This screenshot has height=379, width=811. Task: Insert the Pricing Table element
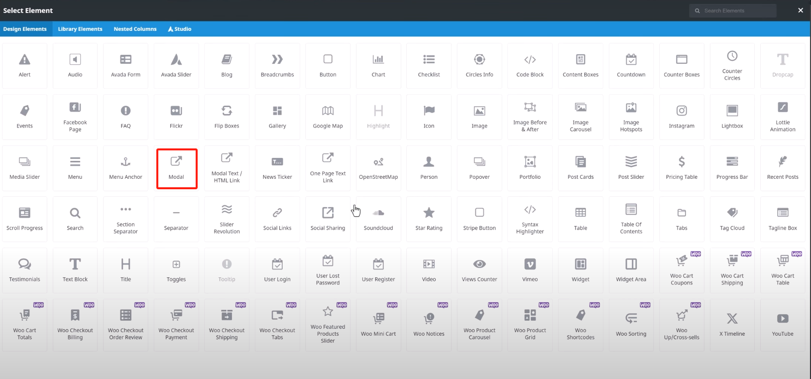point(682,168)
